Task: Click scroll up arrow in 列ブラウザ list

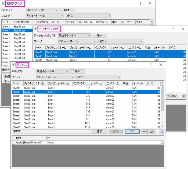Action: 162,83
